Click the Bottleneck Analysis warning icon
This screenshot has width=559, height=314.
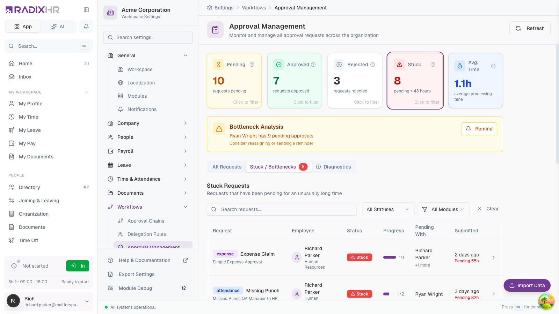(219, 129)
